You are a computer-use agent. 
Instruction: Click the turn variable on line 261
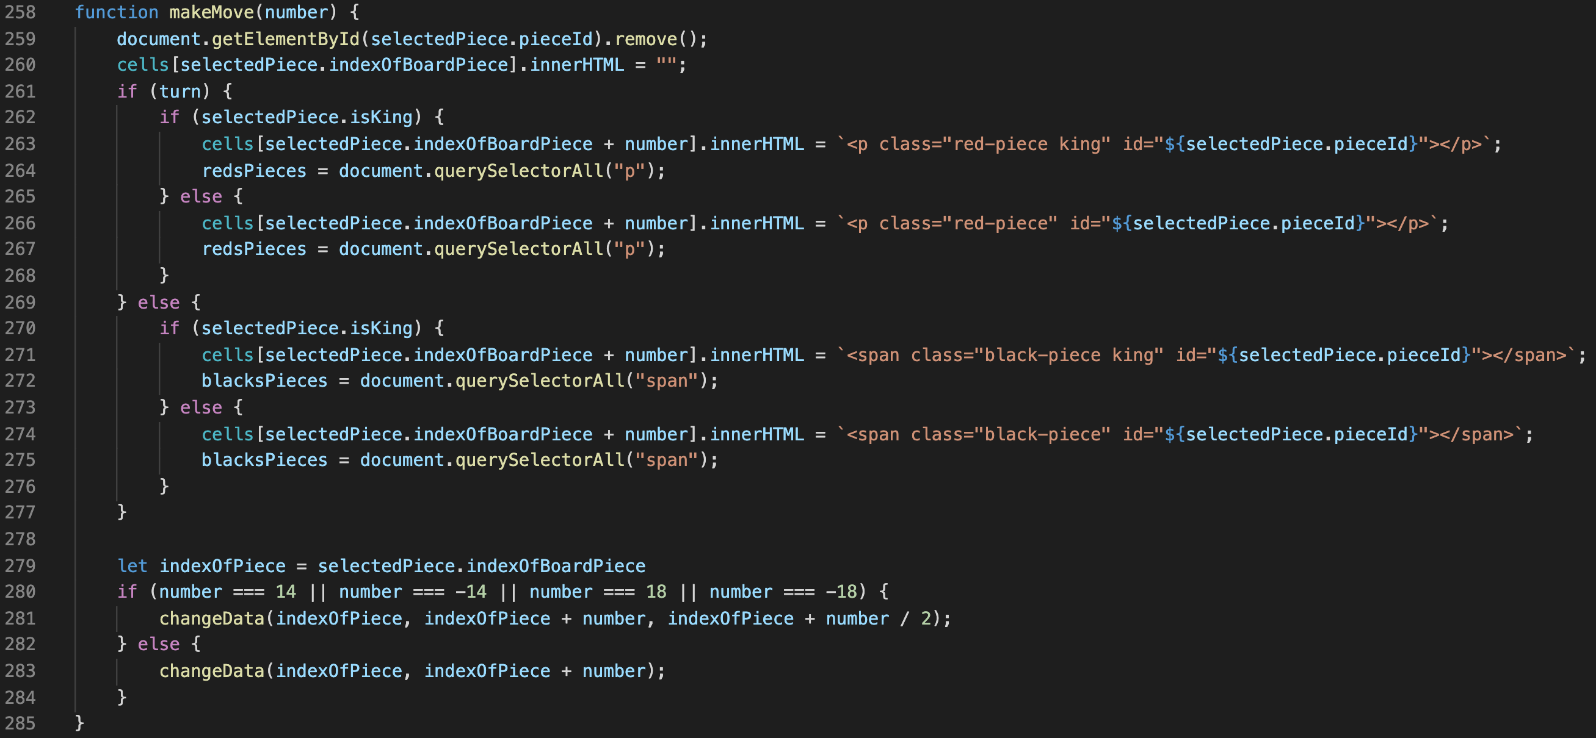(x=180, y=91)
